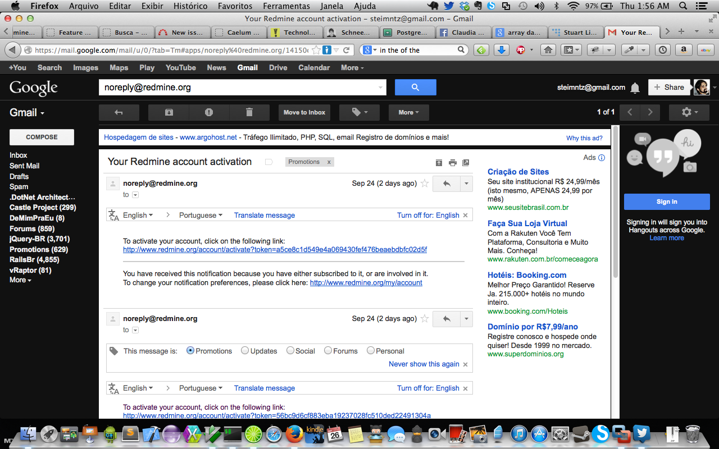Image resolution: width=719 pixels, height=449 pixels.
Task: Close the first translation bar
Action: 465,216
